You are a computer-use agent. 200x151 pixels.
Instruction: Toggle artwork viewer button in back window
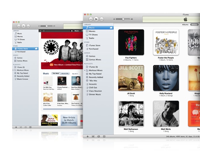[30, 127]
